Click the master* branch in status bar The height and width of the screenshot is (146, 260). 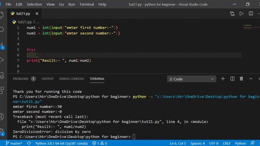(14, 143)
